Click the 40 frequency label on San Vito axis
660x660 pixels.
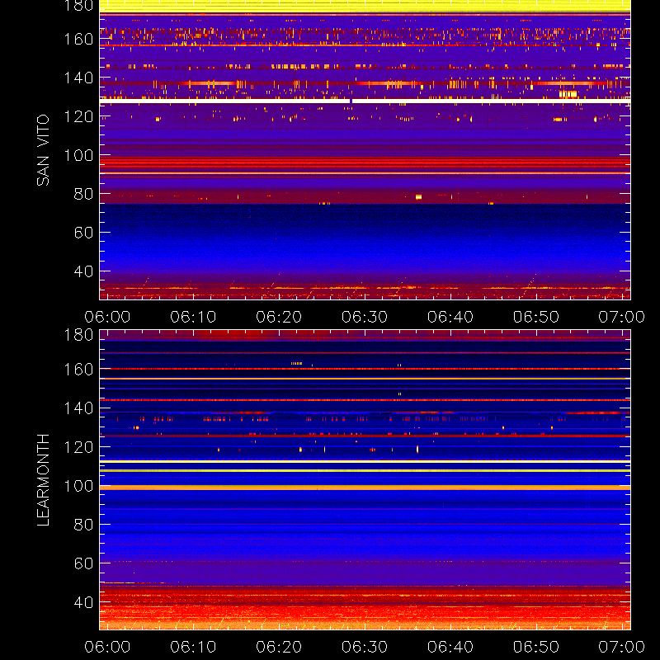pos(83,271)
